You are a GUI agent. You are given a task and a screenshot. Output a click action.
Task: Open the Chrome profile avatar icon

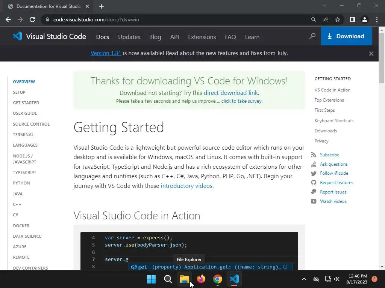365,19
